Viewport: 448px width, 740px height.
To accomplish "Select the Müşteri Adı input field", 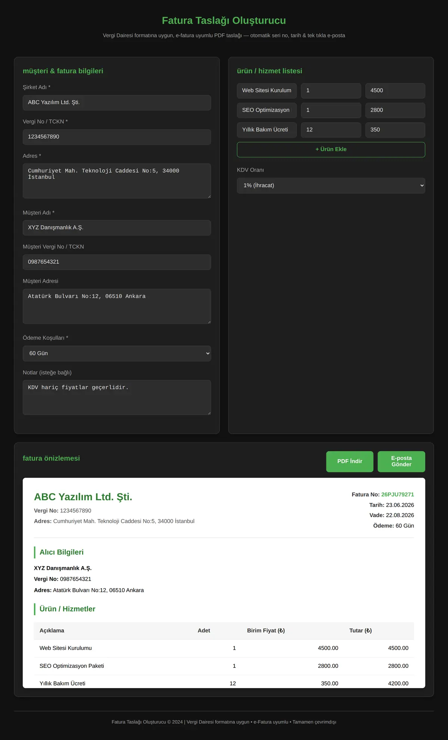I will coord(117,228).
